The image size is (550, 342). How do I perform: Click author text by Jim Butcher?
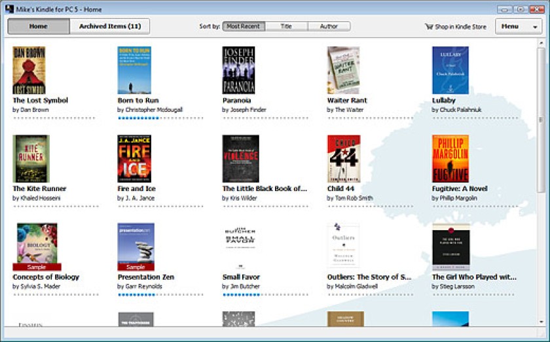pyautogui.click(x=242, y=286)
